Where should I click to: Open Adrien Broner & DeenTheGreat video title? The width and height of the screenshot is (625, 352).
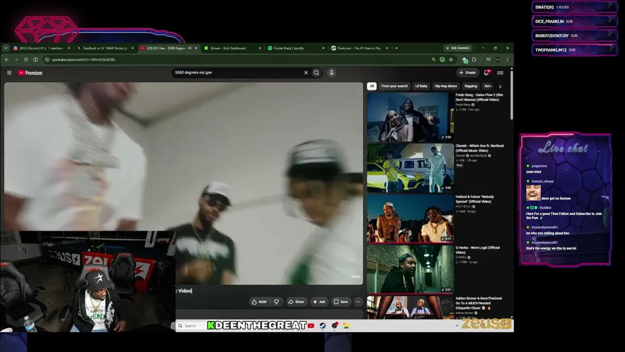click(x=479, y=303)
